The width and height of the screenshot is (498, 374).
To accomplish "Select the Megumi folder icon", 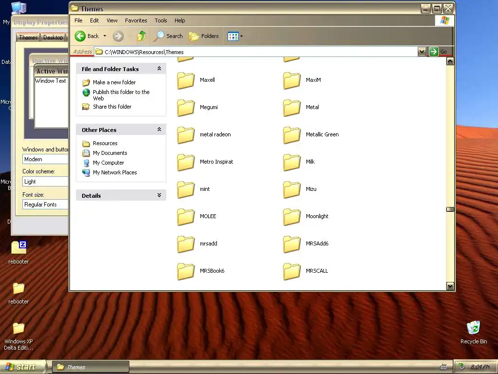I will pyautogui.click(x=186, y=108).
